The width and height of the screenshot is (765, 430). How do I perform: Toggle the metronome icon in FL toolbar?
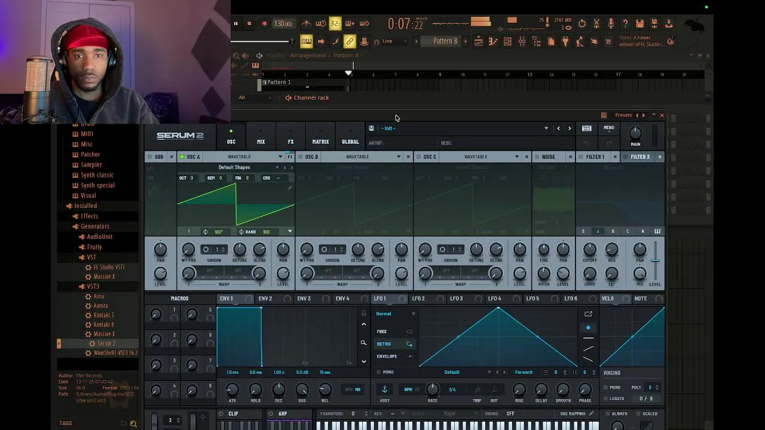point(306,24)
